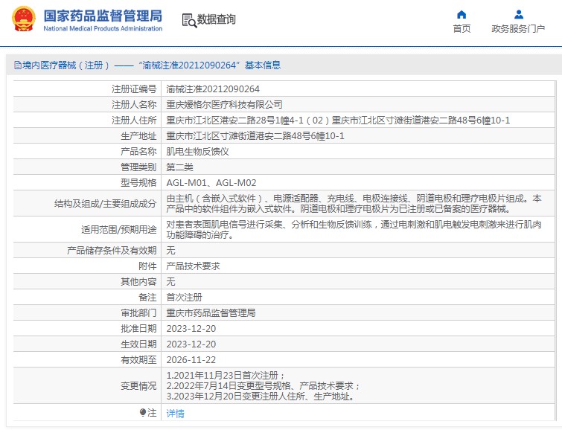The height and width of the screenshot is (430, 562).
Task: Click the national emblem logo
Action: pyautogui.click(x=23, y=19)
